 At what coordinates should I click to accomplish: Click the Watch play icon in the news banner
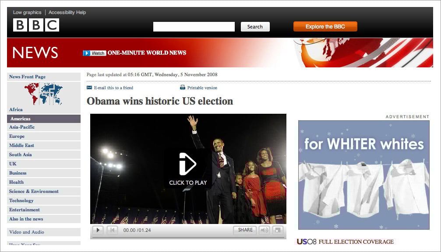point(86,53)
